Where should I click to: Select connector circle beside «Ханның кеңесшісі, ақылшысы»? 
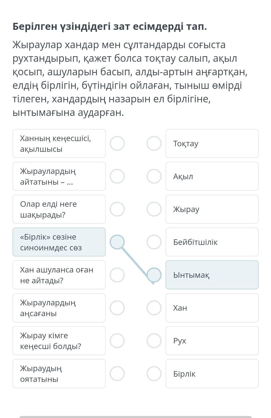[x=117, y=144]
